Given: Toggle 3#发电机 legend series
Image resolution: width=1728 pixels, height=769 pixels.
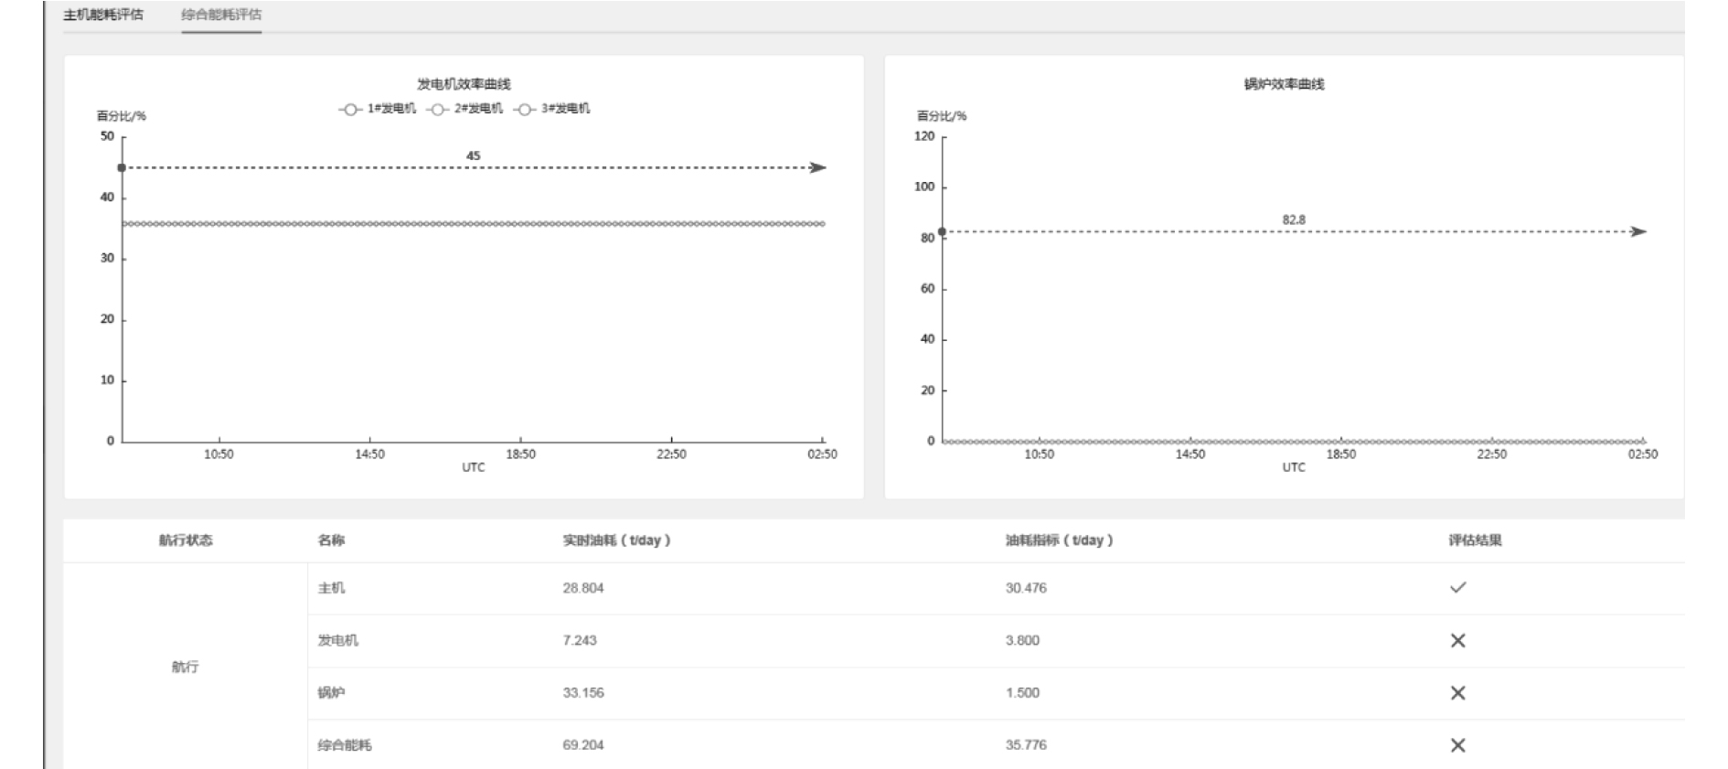Looking at the screenshot, I should point(552,109).
